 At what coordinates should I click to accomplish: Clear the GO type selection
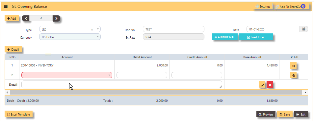tap(92, 29)
